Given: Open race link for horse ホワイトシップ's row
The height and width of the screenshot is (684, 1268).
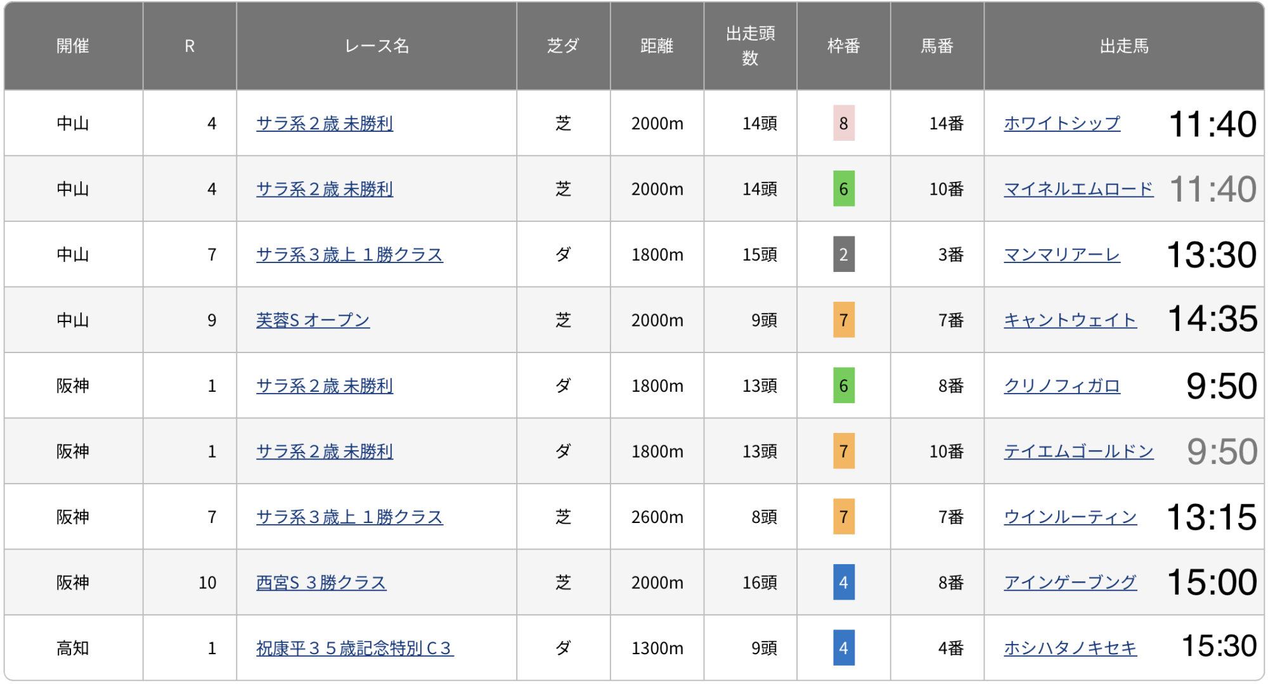Looking at the screenshot, I should (325, 124).
